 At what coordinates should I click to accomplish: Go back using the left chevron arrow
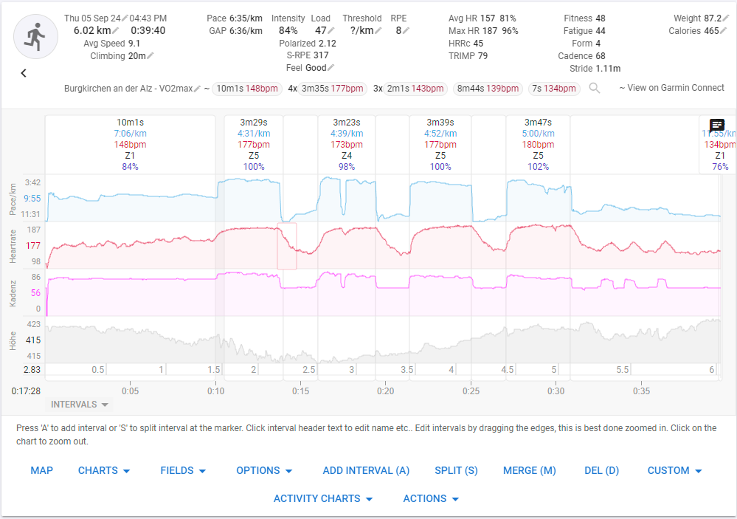pos(24,73)
